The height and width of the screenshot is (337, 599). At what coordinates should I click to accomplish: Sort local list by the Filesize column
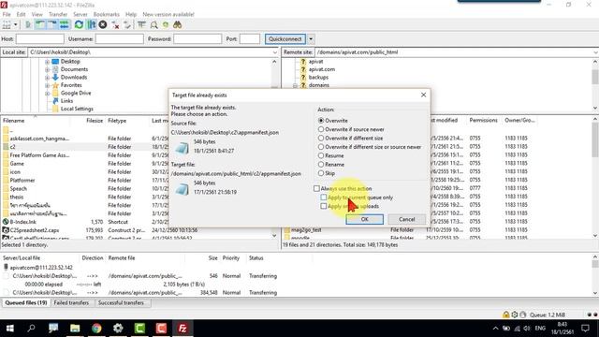click(x=95, y=121)
